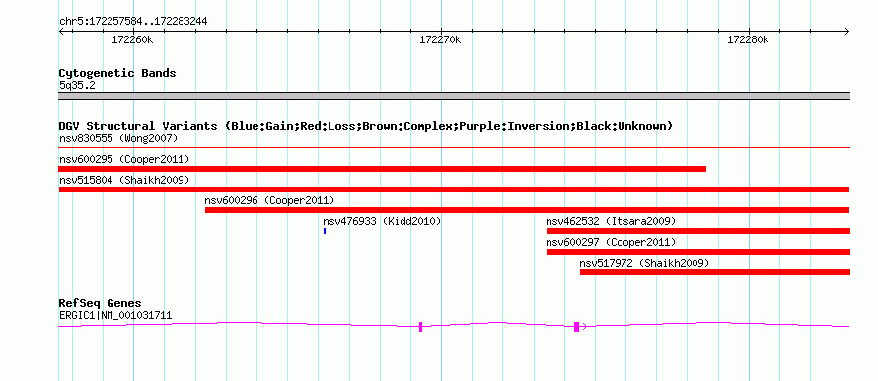Click the DGV Structural Variants track title
Image resolution: width=878 pixels, height=381 pixels.
pos(365,126)
